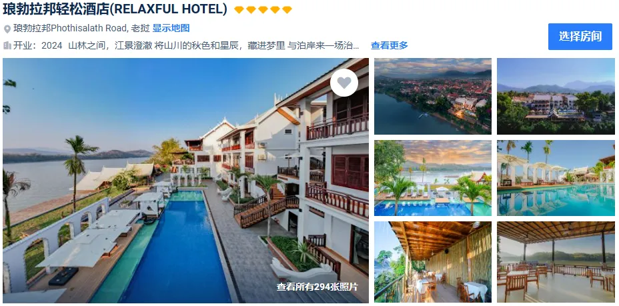Toggle the heart favorite icon on main photo
This screenshot has height=306, width=619.
click(x=344, y=83)
